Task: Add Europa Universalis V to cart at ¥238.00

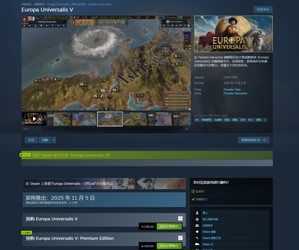Action: pos(169,227)
